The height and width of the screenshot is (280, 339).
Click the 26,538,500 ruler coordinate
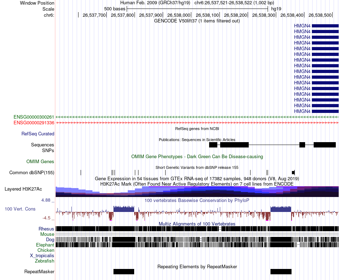pos(320,15)
